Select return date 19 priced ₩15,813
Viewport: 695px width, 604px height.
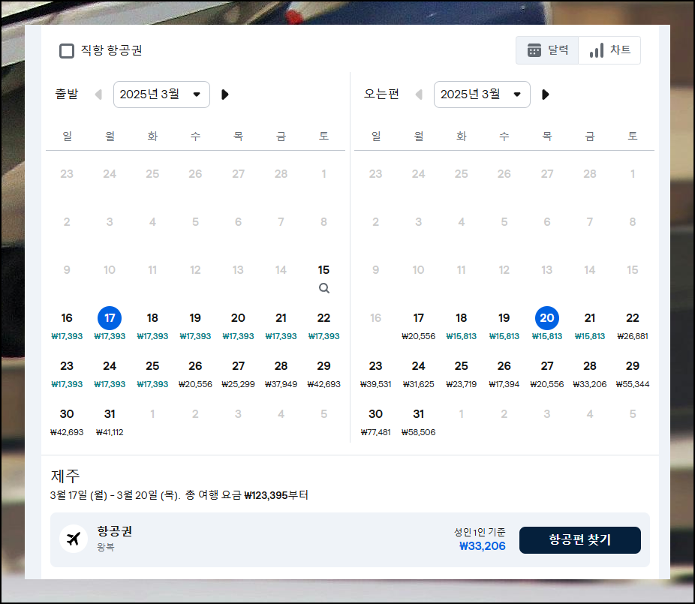tap(504, 326)
